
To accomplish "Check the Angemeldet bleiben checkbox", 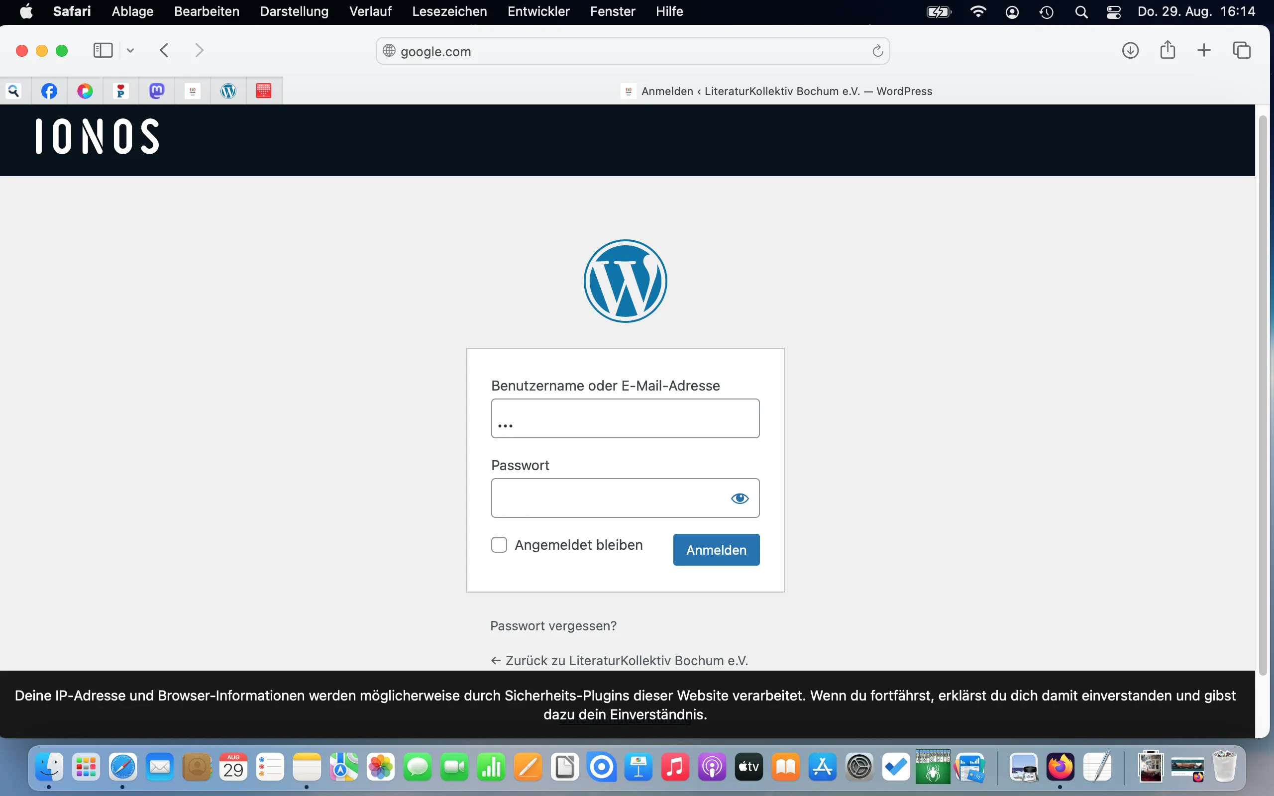I will (499, 545).
